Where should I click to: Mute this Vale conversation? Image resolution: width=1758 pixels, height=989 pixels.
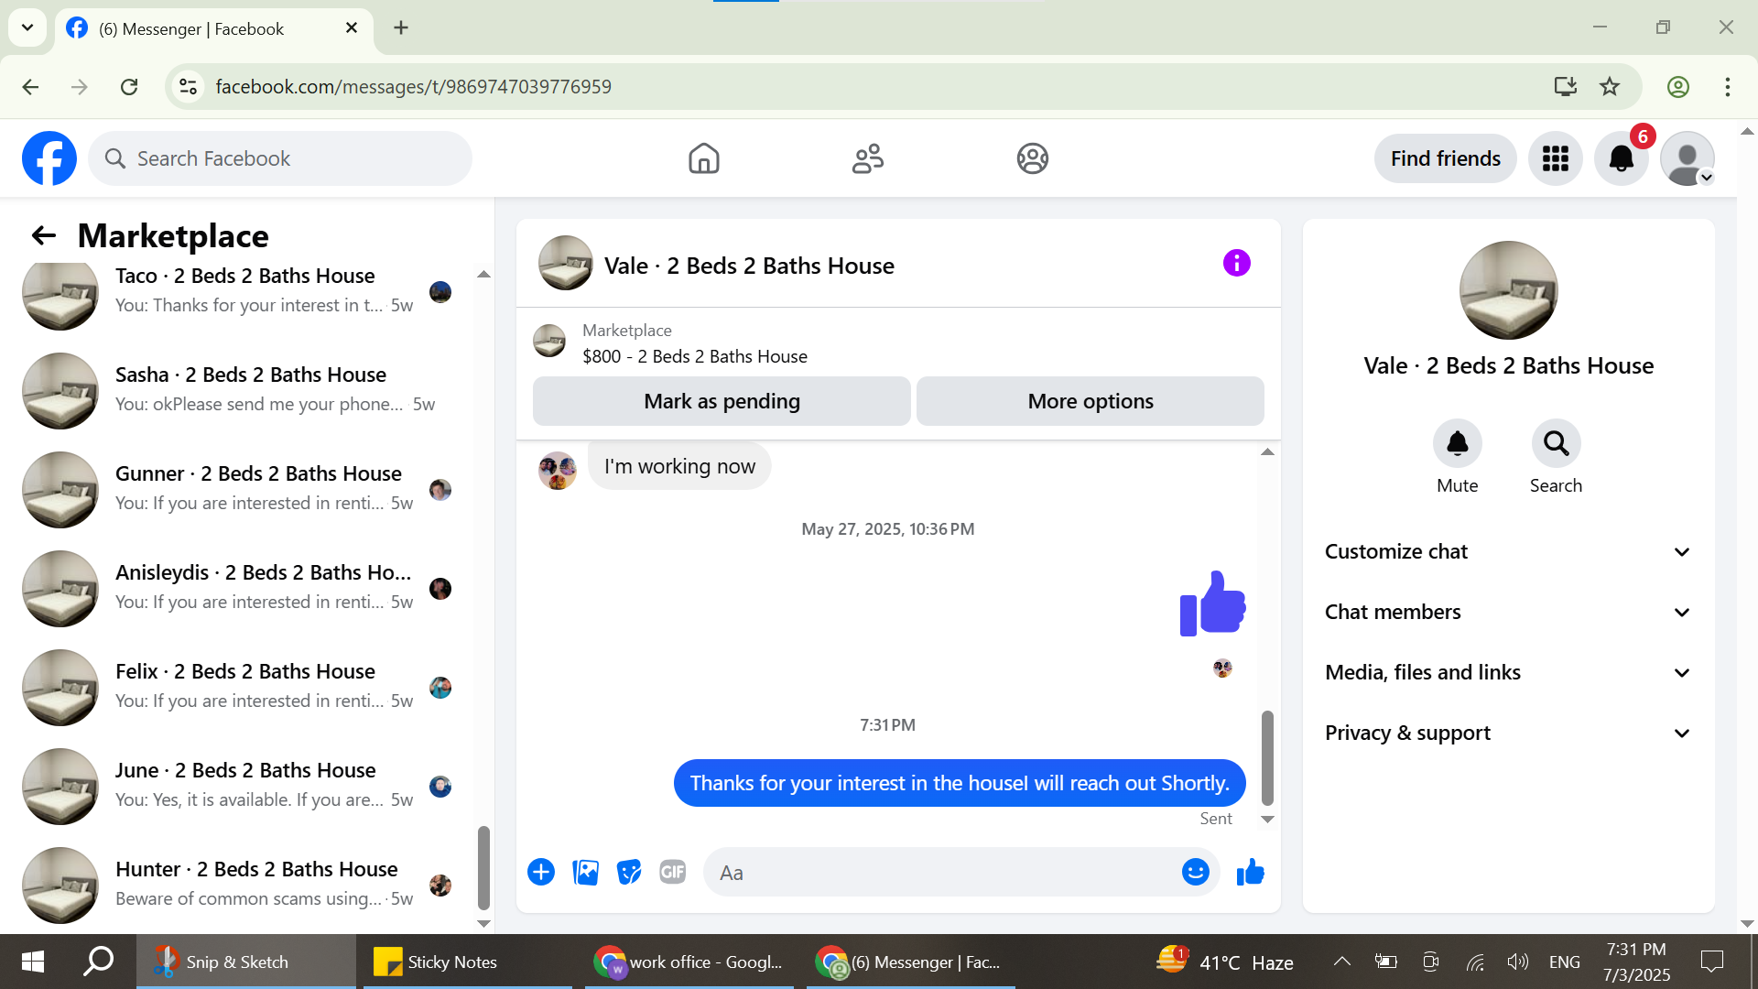1457,444
